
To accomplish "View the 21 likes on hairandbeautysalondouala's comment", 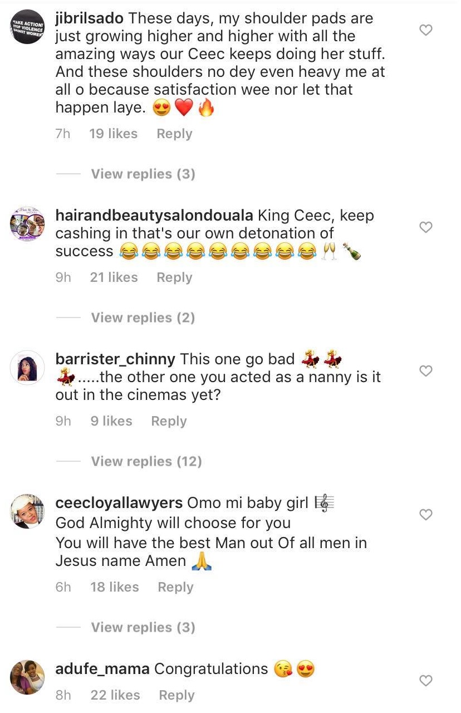I will point(114,278).
